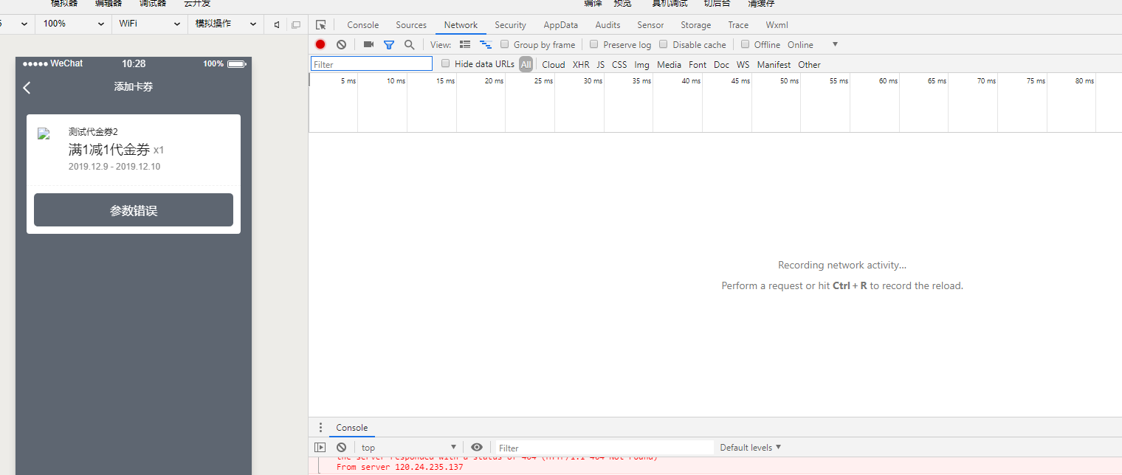
Task: Filter requests by Manifest
Action: (x=774, y=65)
